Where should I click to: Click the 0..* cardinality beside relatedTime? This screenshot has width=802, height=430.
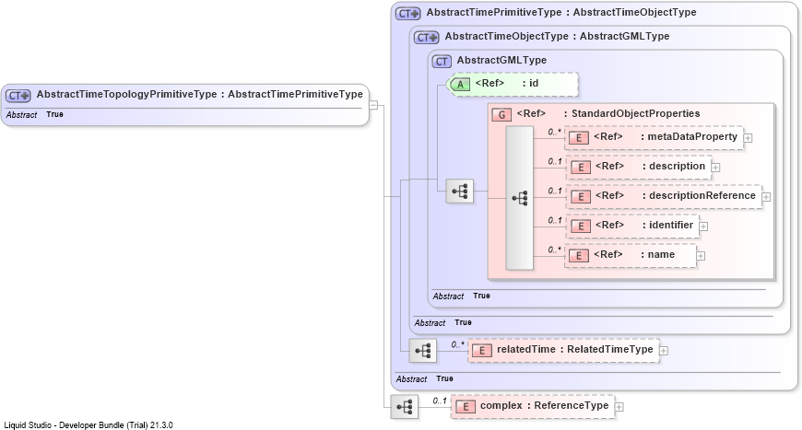pos(456,344)
